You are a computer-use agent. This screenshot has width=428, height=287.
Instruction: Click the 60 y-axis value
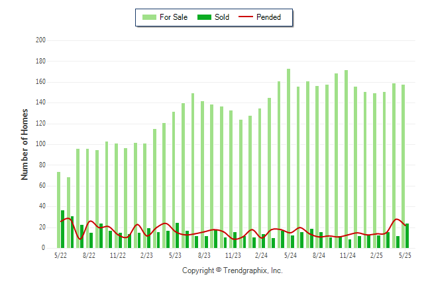tap(42, 186)
